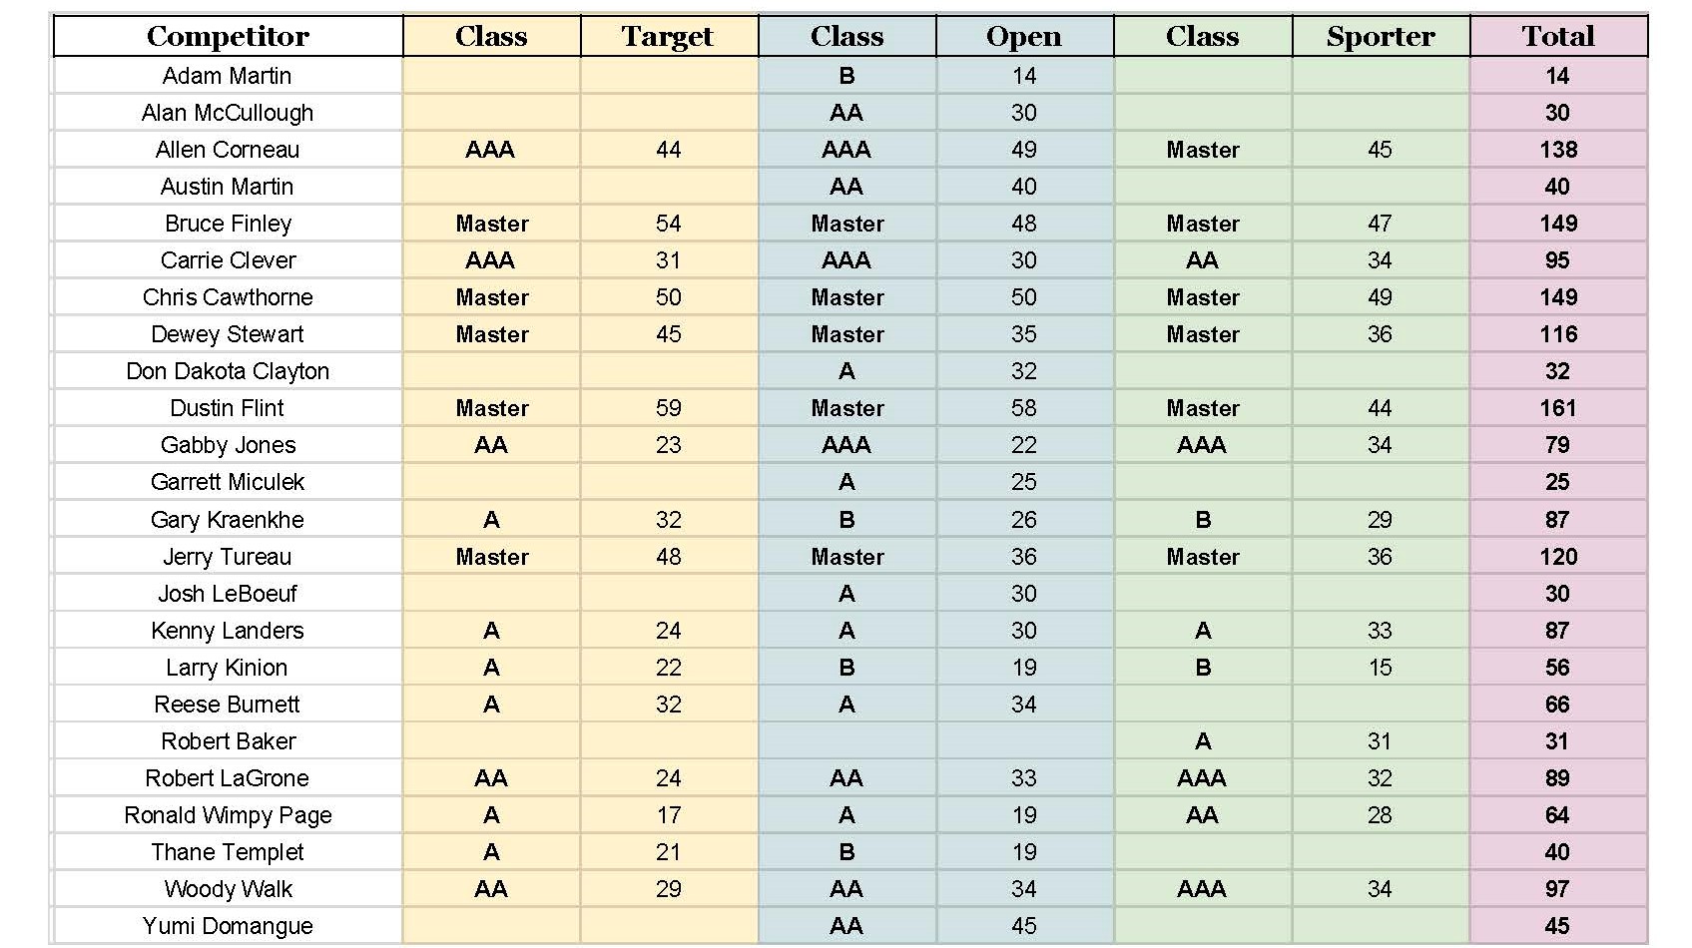This screenshot has height=948, width=1692.
Task: Click Bruce Finley's Target score 54
Action: click(x=668, y=224)
